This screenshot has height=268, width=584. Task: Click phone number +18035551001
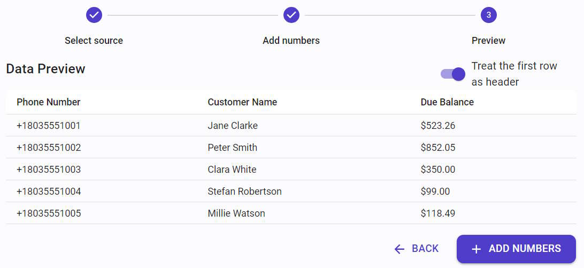(49, 126)
